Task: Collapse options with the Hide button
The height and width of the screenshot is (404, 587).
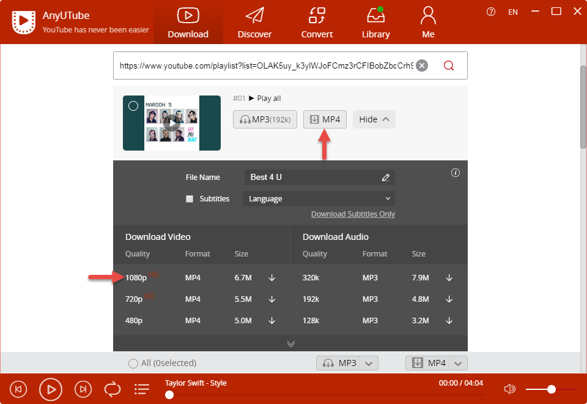Action: [x=374, y=119]
